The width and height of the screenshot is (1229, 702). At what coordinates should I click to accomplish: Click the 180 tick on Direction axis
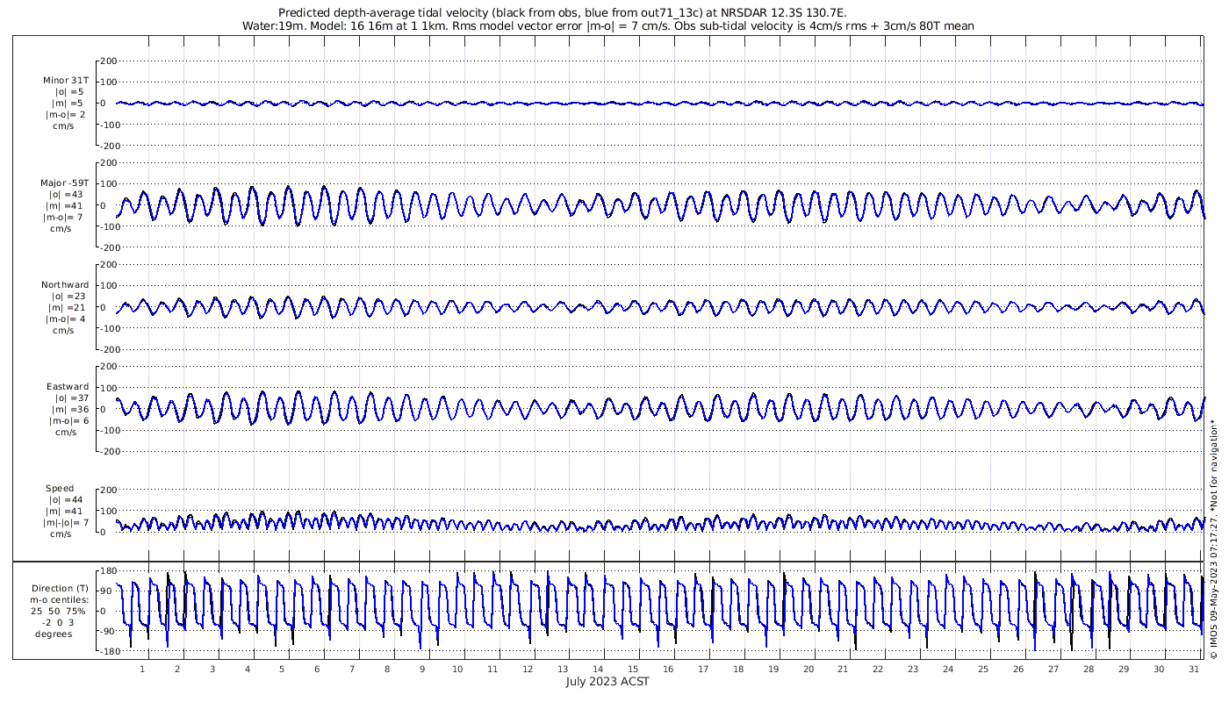pos(109,571)
